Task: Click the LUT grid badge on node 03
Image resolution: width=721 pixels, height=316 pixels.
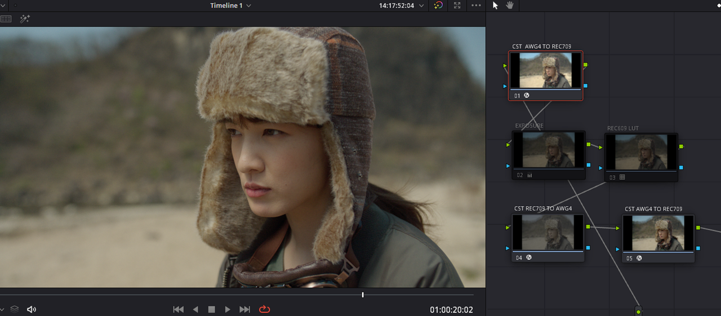Action: tap(622, 177)
